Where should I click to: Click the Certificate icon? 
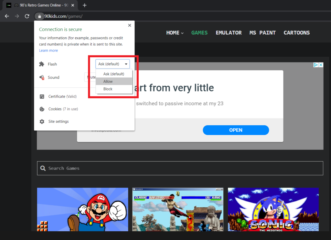point(42,96)
